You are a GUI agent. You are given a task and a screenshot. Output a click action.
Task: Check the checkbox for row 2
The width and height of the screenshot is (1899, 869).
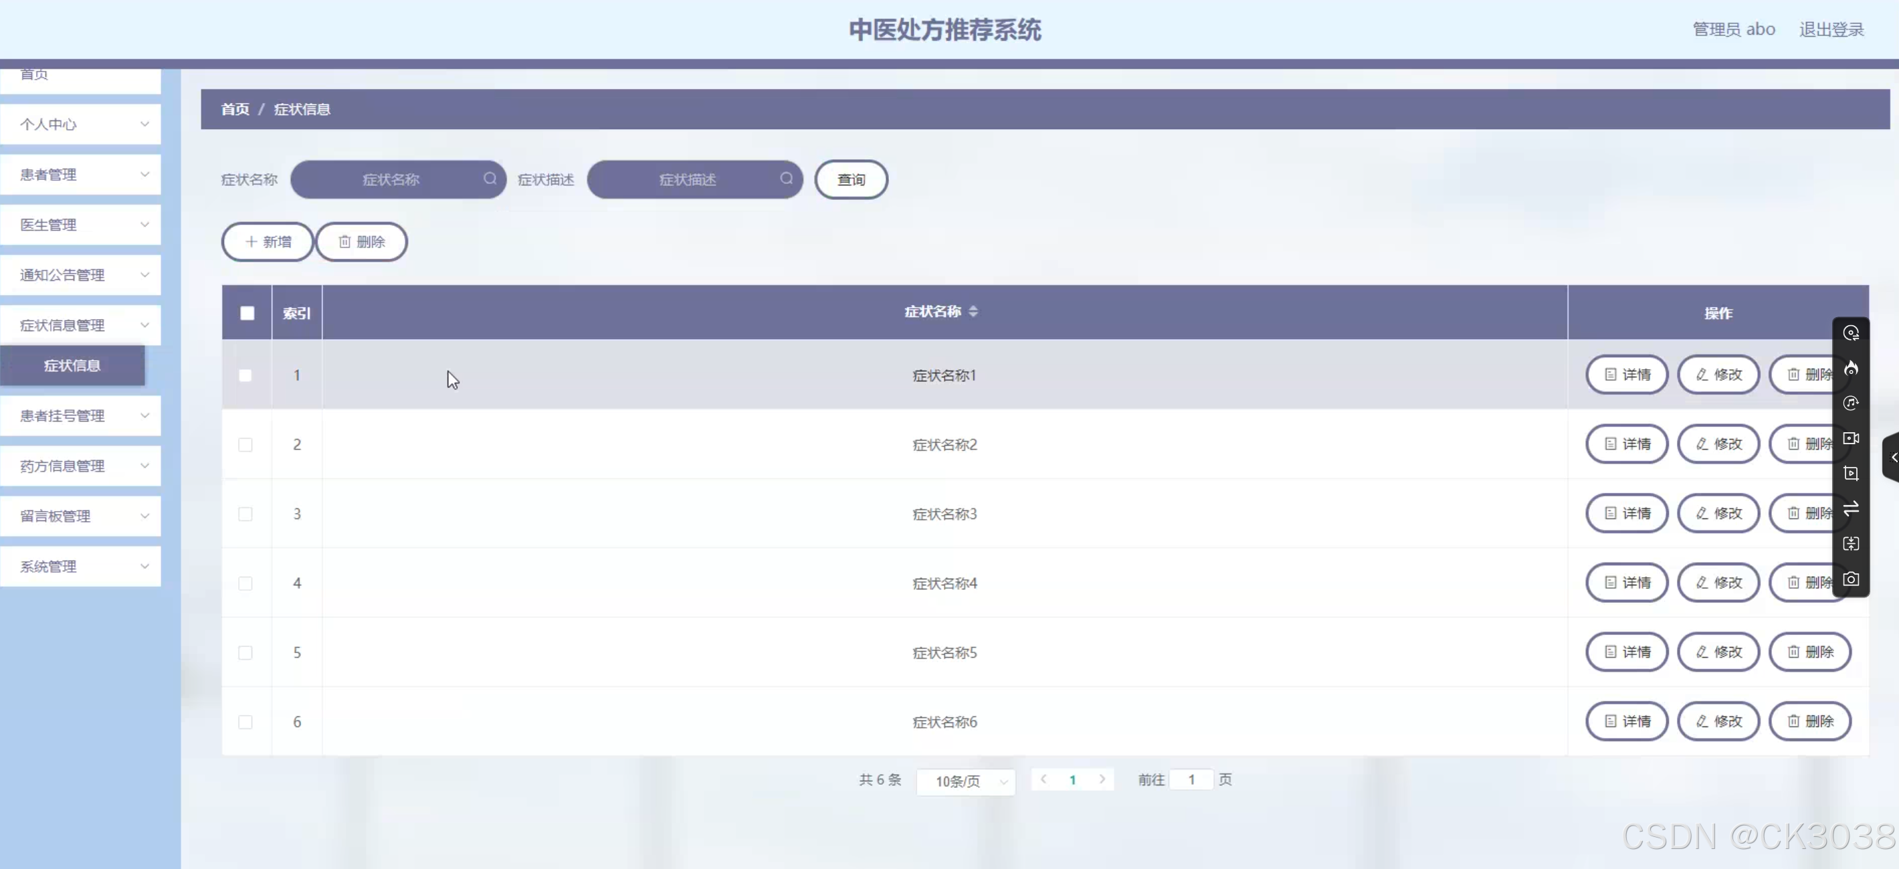click(x=245, y=444)
